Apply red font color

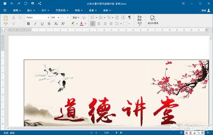point(82,24)
